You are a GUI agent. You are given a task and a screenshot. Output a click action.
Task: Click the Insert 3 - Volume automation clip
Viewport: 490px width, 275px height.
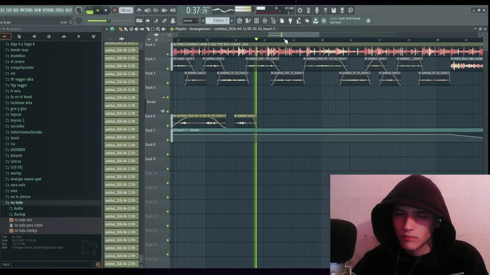coord(328,135)
